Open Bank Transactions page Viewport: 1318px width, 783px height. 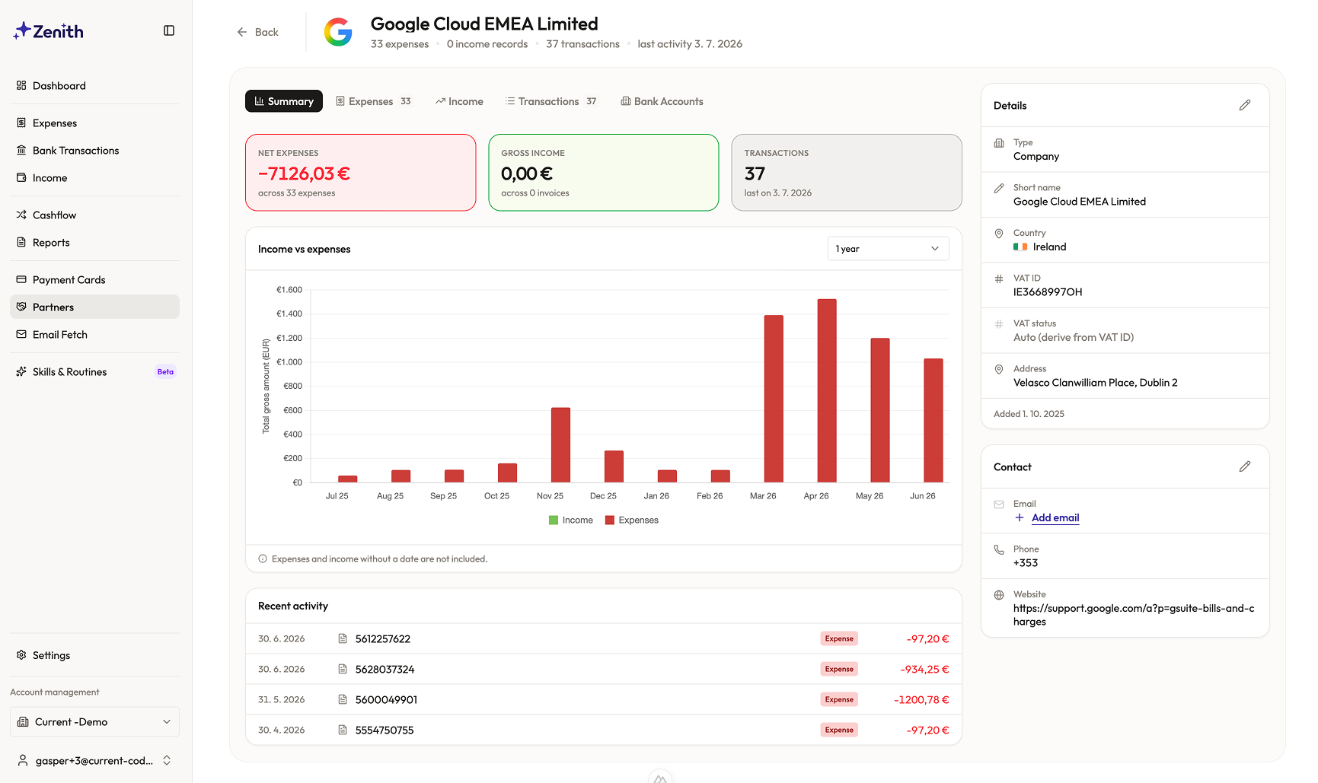(x=95, y=151)
